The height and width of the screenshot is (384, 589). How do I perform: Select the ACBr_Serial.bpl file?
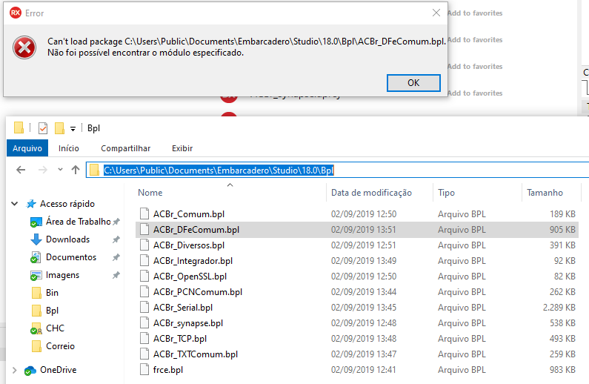coord(183,308)
